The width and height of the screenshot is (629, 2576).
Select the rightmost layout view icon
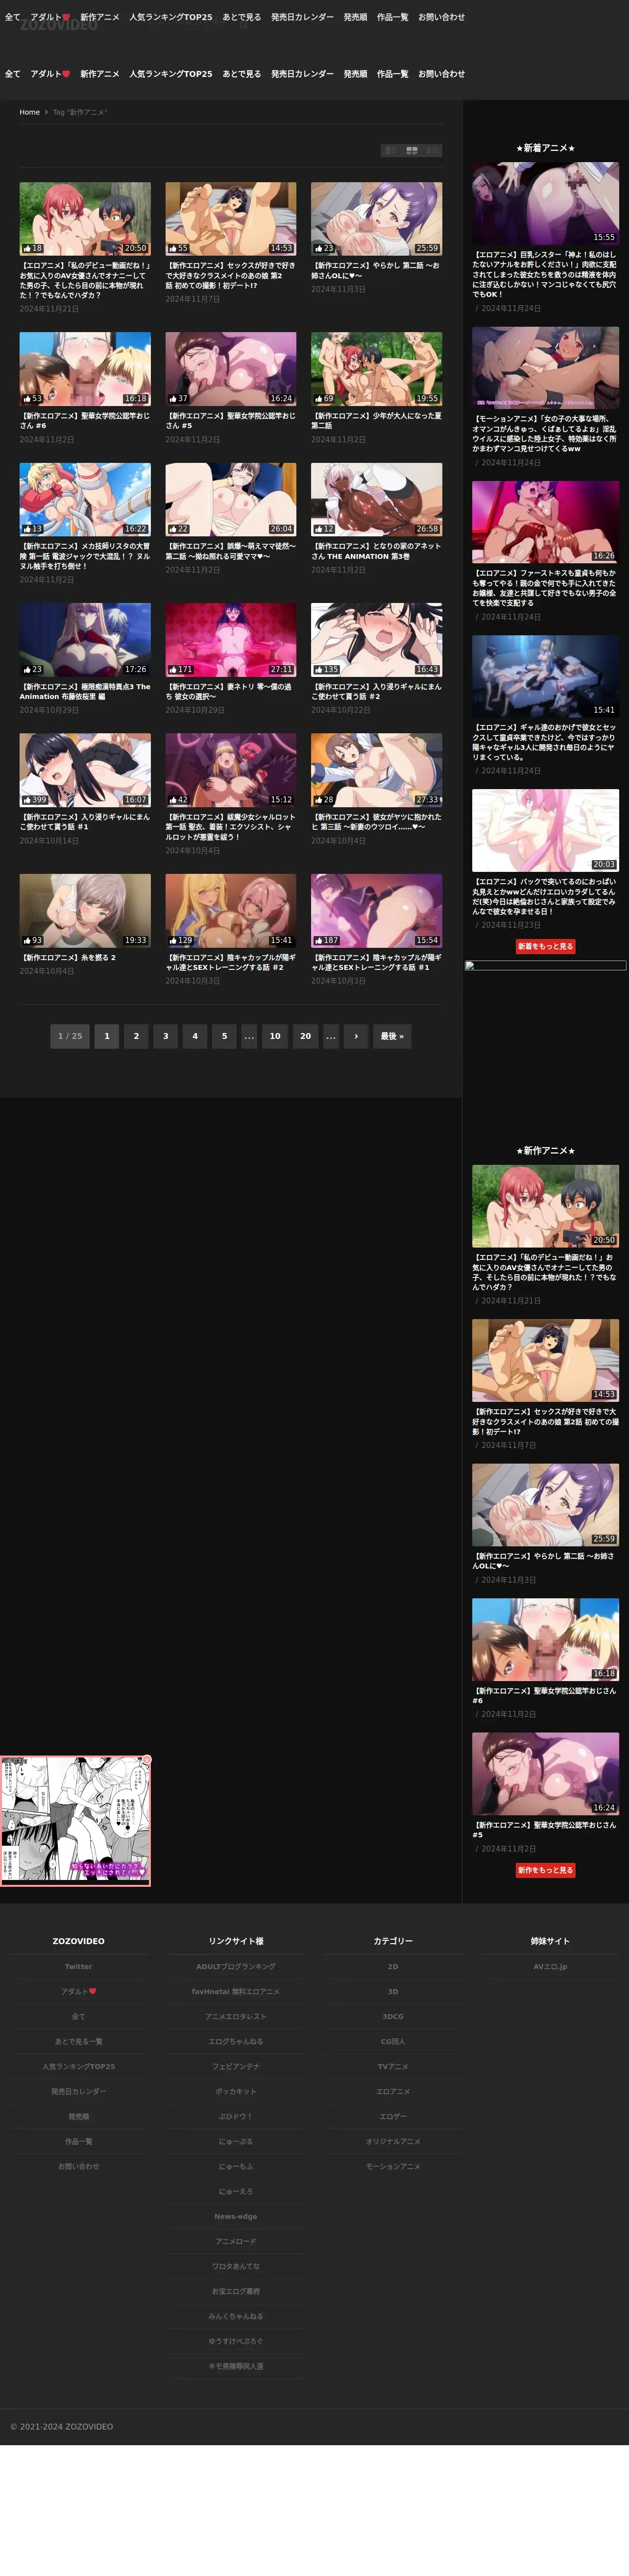coord(431,150)
